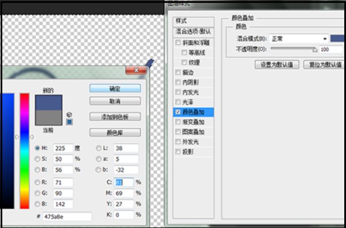This screenshot has height=228, width=346.
Task: Enable 图案叠加 checkbox
Action: pyautogui.click(x=178, y=132)
